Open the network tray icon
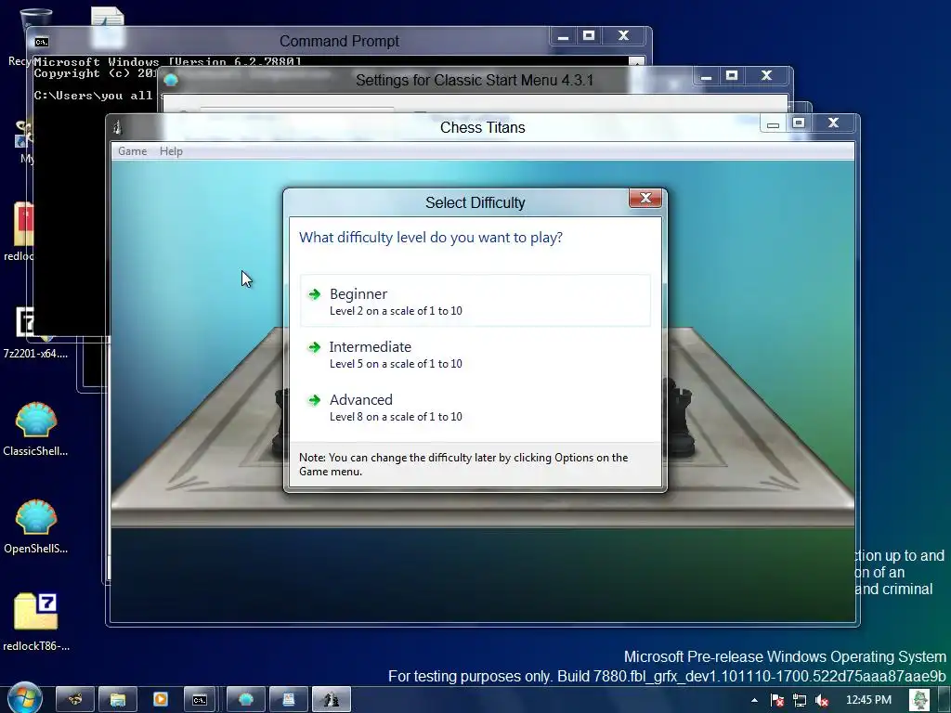The height and width of the screenshot is (713, 951). pyautogui.click(x=800, y=700)
